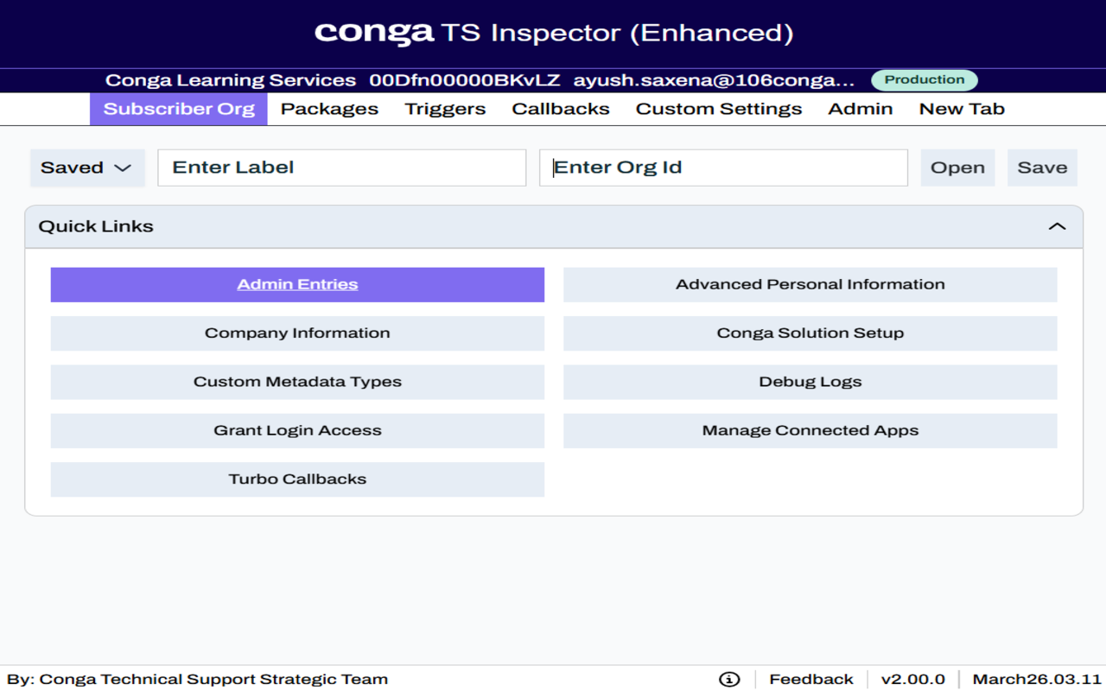The height and width of the screenshot is (691, 1106).
Task: Click the org ID 00Dfn00000BKvLZ text
Action: pos(465,80)
